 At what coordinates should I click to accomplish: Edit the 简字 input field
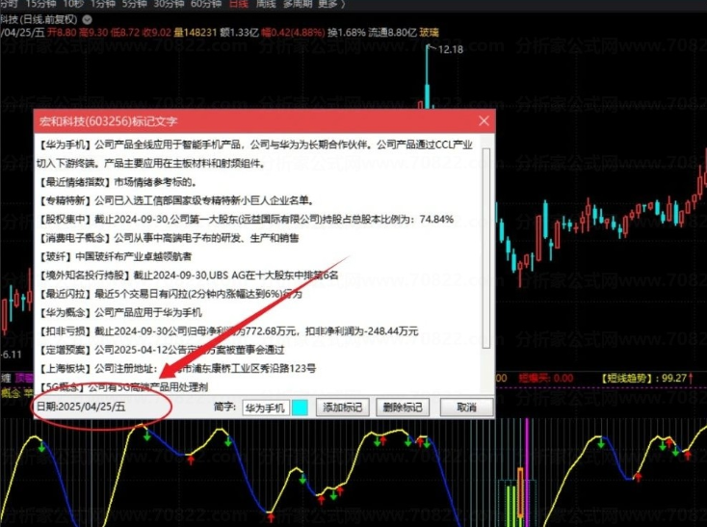[265, 408]
